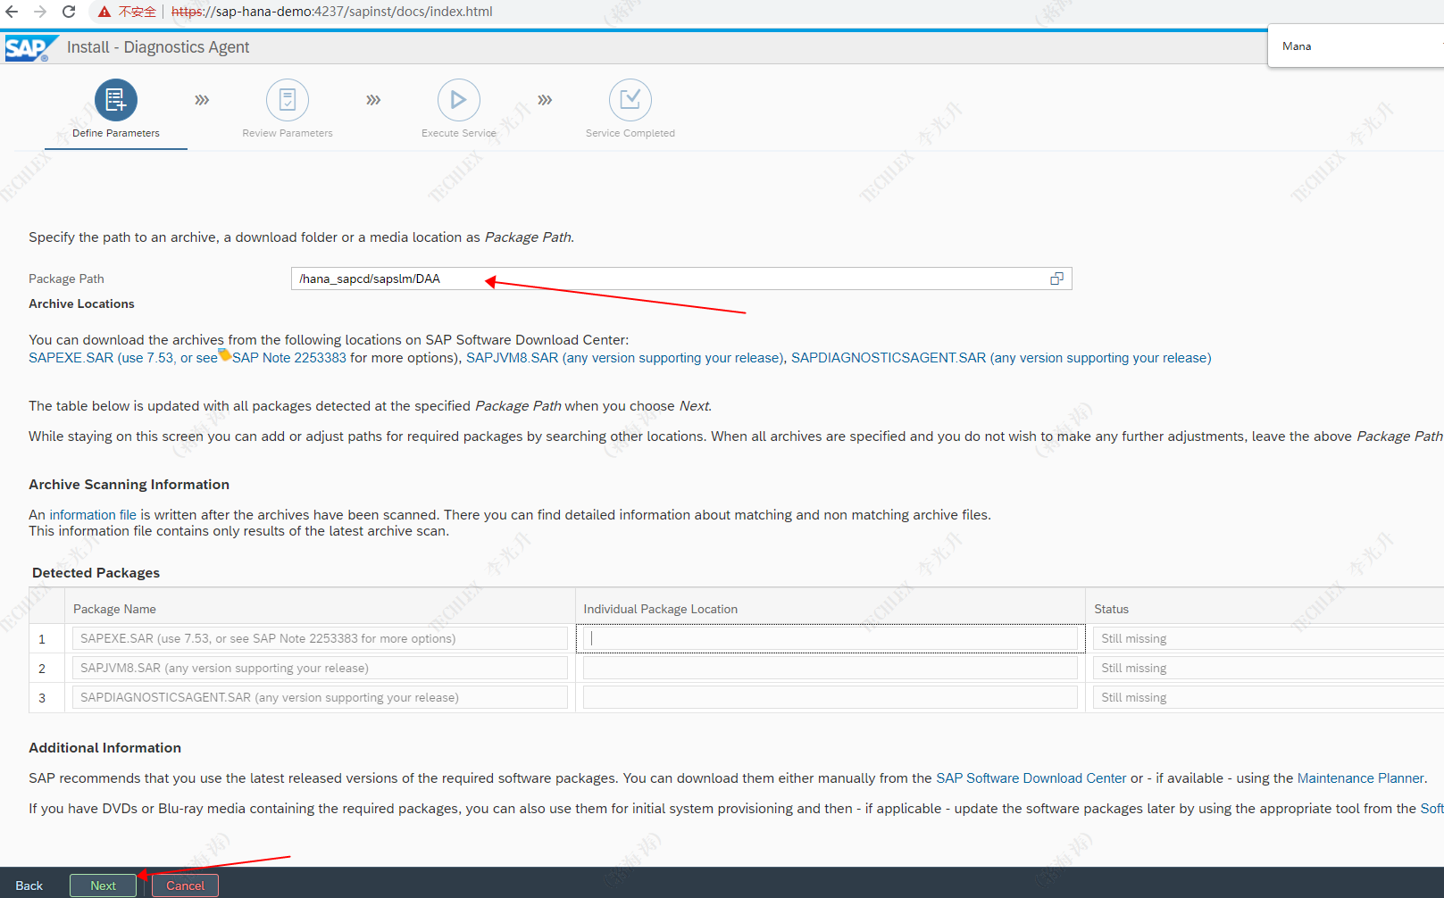Open the Maintenance Planner link

(x=1360, y=778)
